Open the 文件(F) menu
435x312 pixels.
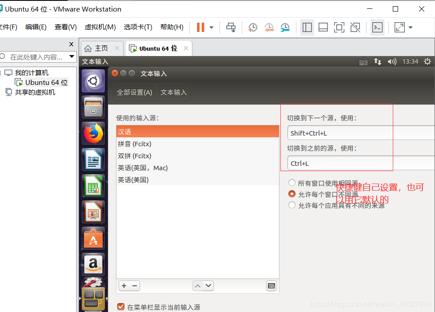point(8,27)
